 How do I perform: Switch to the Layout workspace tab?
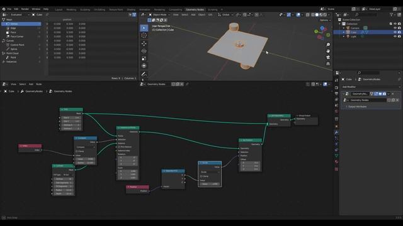59,10
